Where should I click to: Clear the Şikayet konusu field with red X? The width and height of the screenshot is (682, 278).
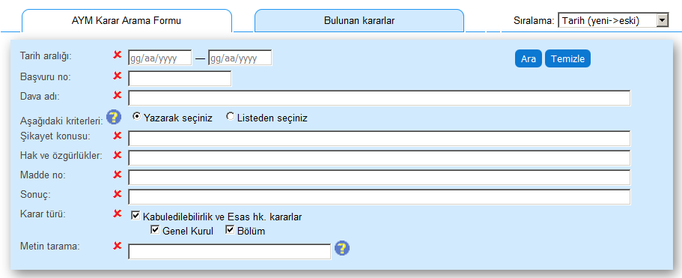[117, 136]
